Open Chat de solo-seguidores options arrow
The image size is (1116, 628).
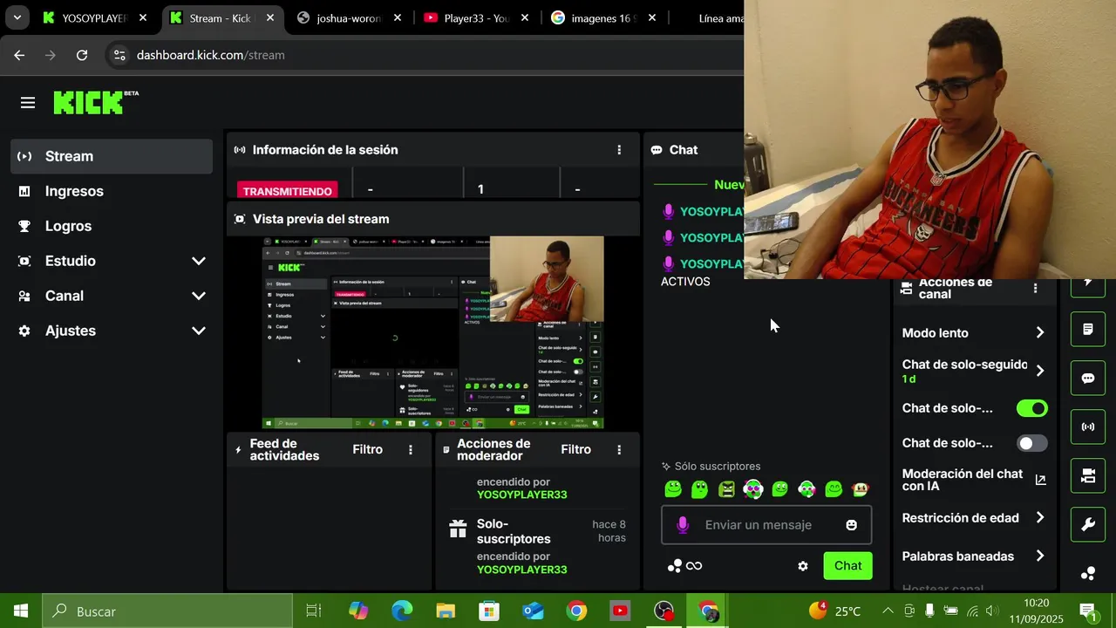tap(1040, 371)
